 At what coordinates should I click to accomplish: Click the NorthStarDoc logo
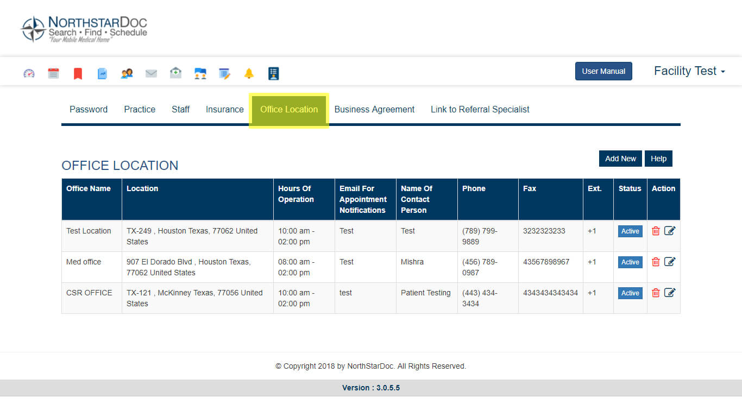pos(84,29)
